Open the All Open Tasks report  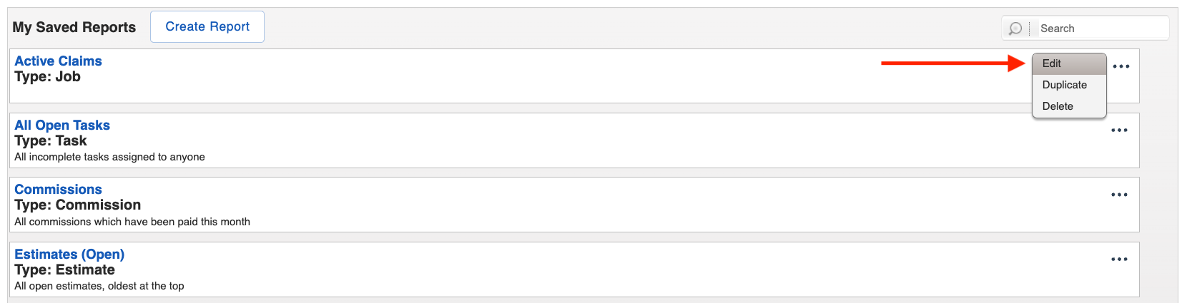click(62, 125)
